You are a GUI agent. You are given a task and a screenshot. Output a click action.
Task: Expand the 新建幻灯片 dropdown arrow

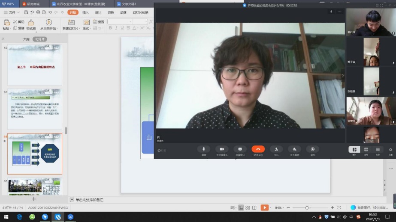pos(79,29)
